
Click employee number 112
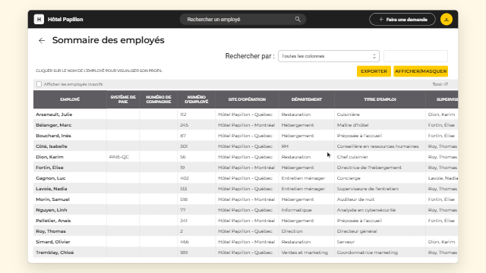(183, 115)
